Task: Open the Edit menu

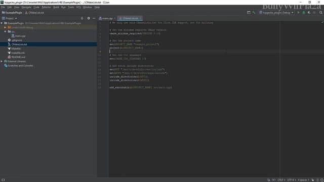Action: (x=10, y=7)
